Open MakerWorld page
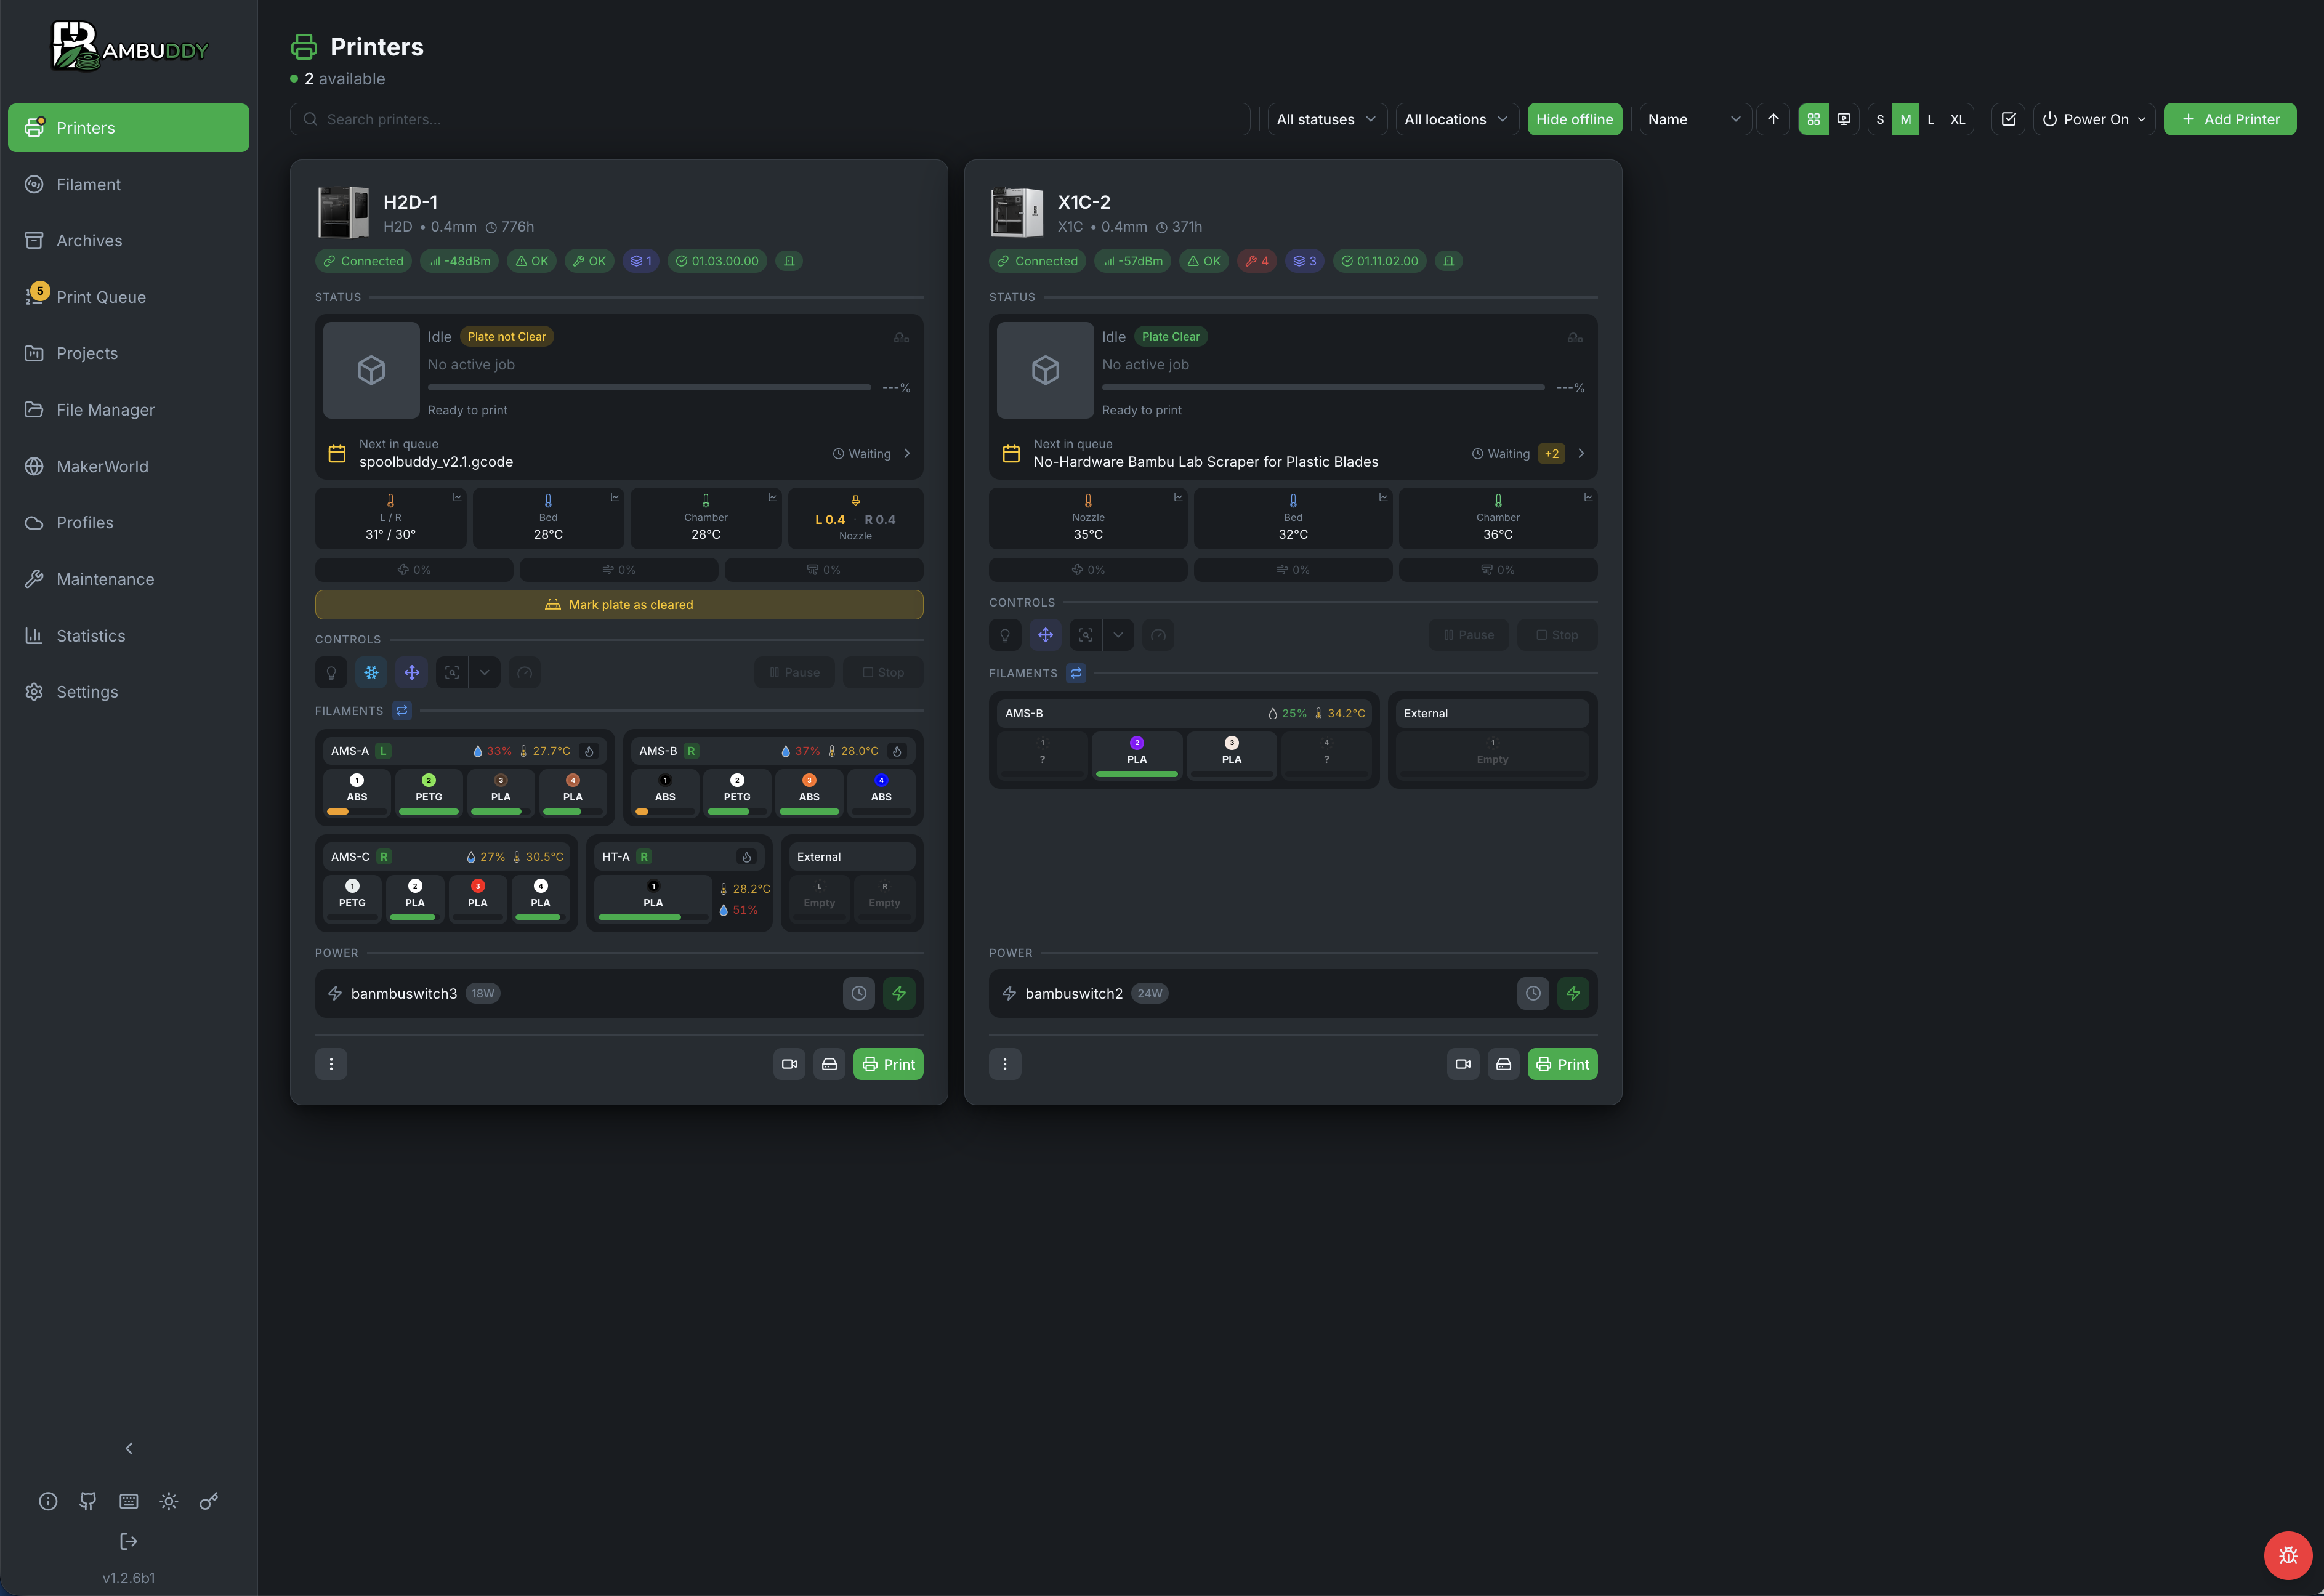2324x1596 pixels. click(x=129, y=466)
